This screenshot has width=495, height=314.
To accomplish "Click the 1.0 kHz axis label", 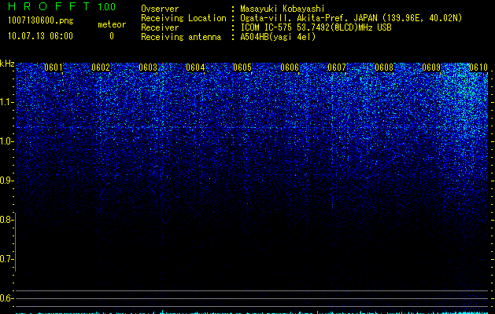I will pyautogui.click(x=6, y=141).
